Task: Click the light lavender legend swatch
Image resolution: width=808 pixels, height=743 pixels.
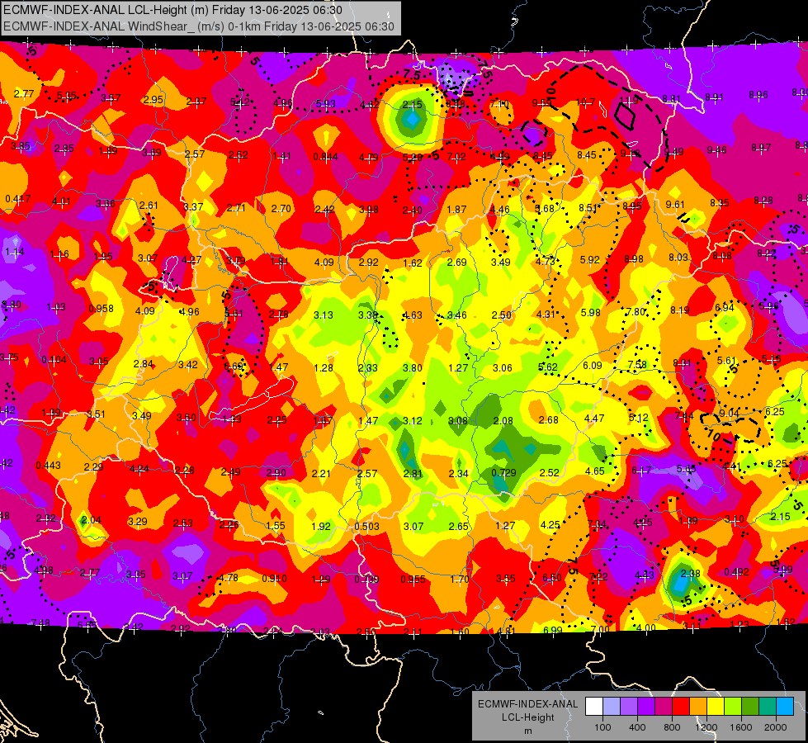Action: [612, 707]
